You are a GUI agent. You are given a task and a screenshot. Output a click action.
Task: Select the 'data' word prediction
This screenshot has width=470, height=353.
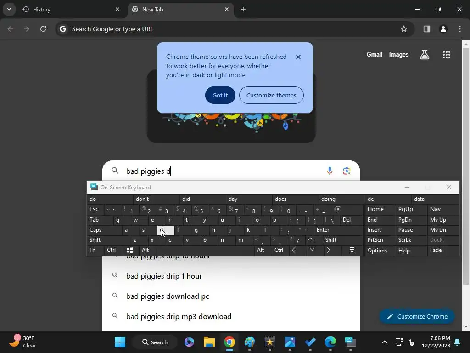tap(435, 199)
